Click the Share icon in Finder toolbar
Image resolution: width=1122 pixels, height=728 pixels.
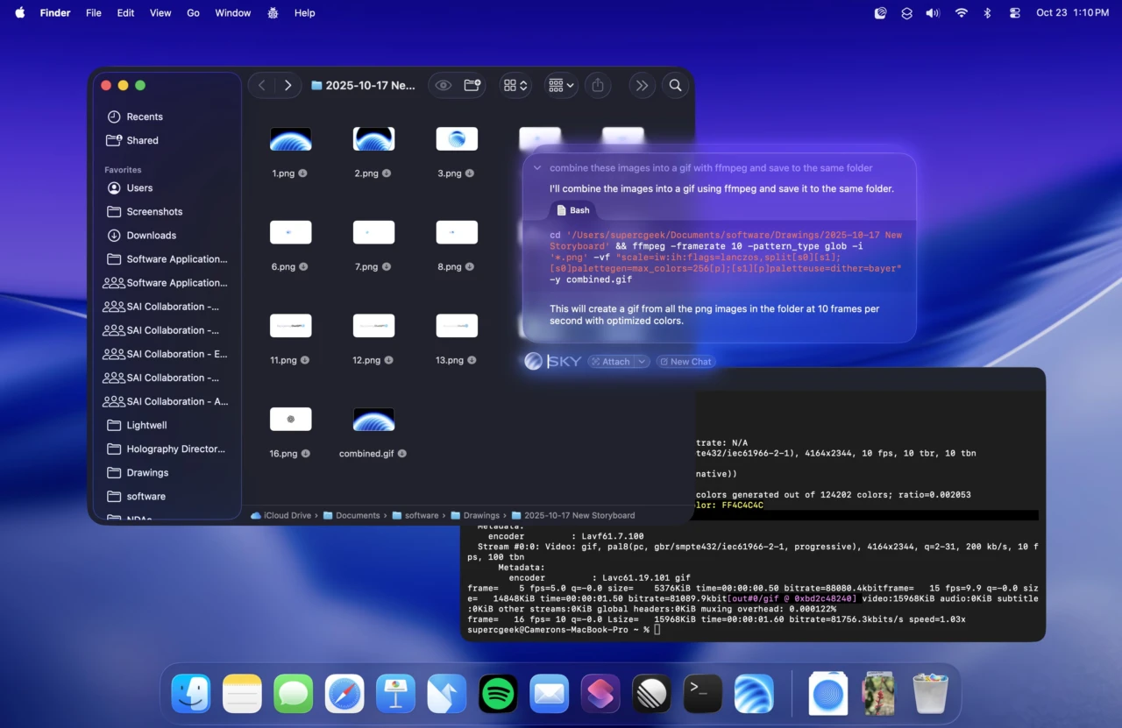598,85
